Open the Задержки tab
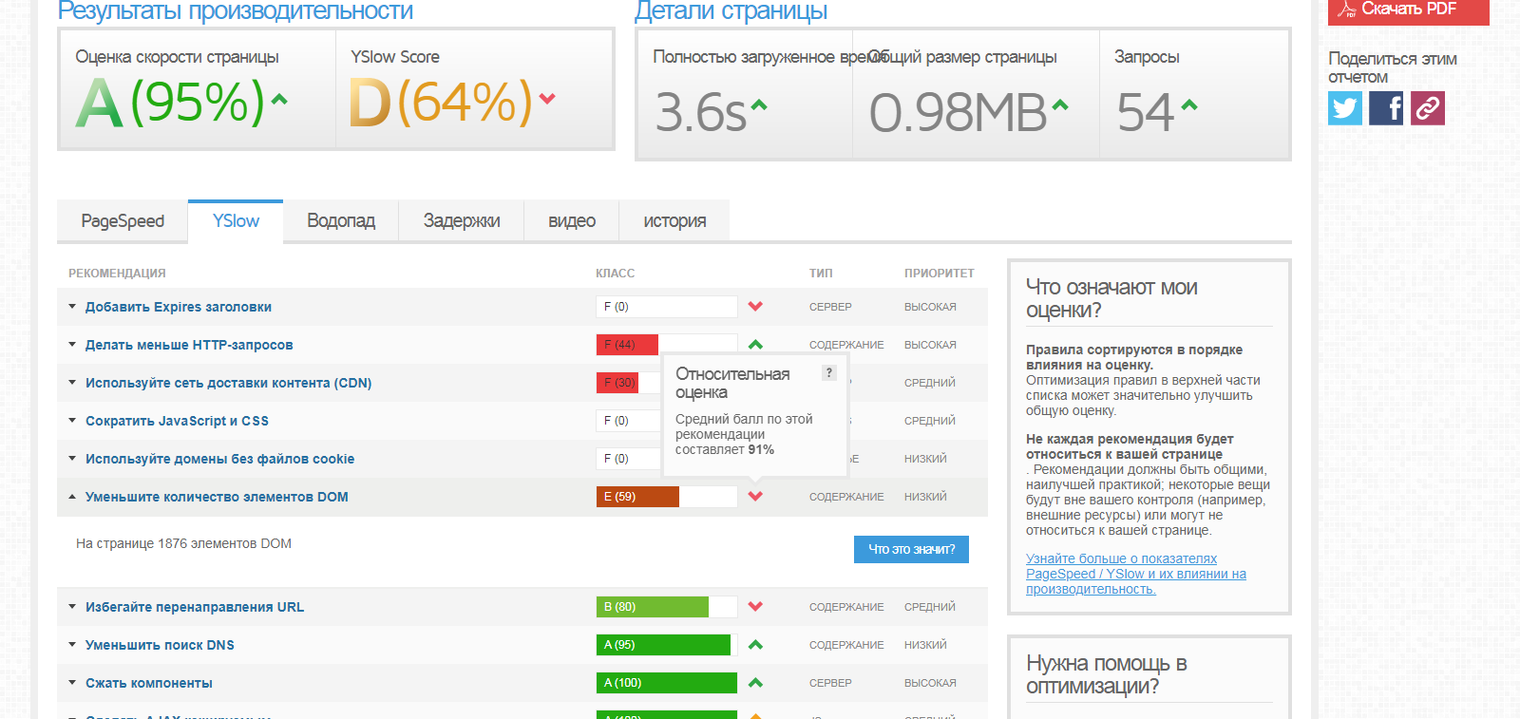Image resolution: width=1520 pixels, height=719 pixels. 462,221
